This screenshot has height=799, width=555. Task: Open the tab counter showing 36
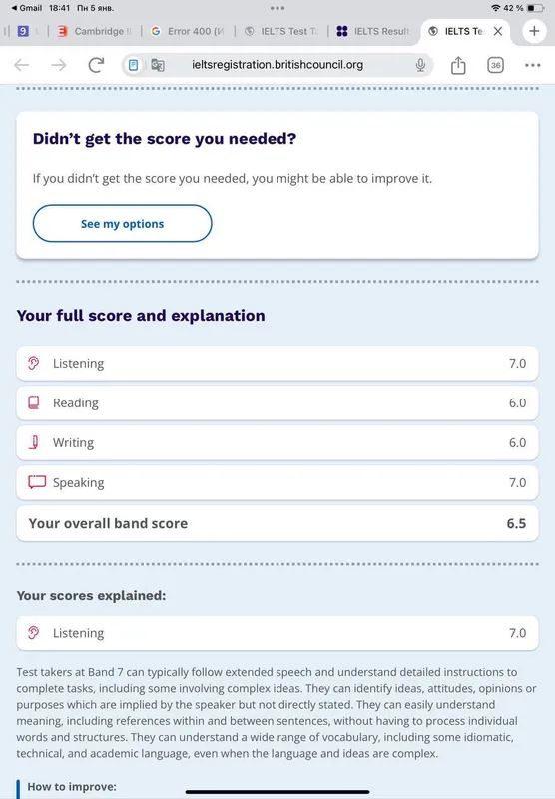[x=495, y=65]
